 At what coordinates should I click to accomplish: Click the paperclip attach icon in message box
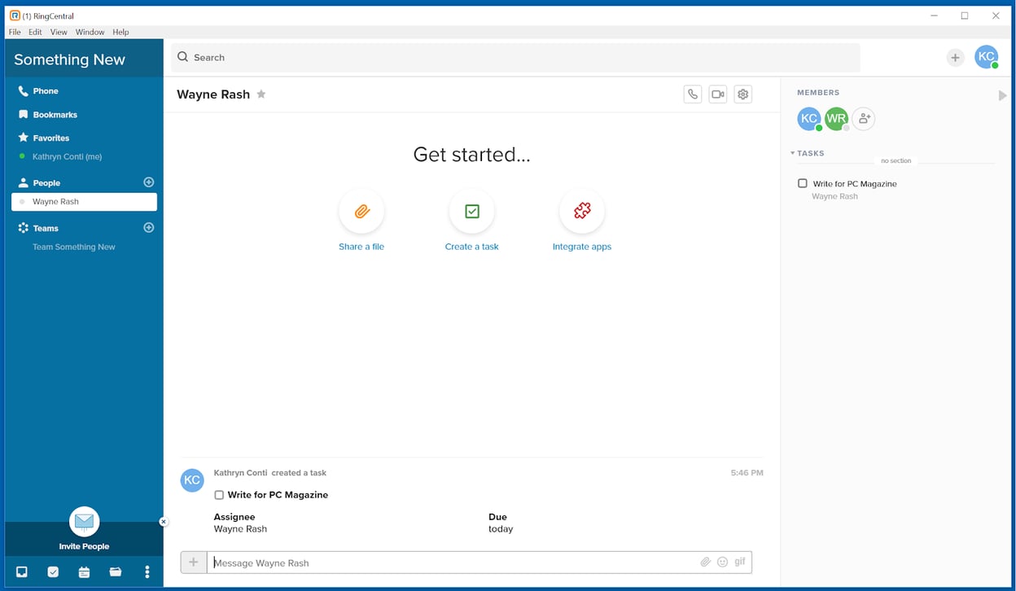pyautogui.click(x=706, y=562)
